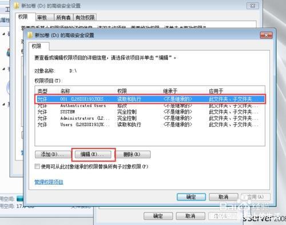286x225 pixels.
Task: Click 取消 in the bottom properties window
Action: (x=190, y=216)
